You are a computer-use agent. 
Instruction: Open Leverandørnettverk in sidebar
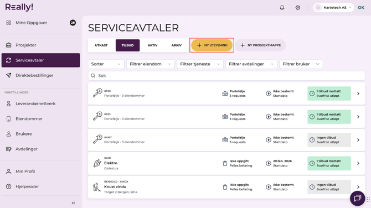point(40,103)
